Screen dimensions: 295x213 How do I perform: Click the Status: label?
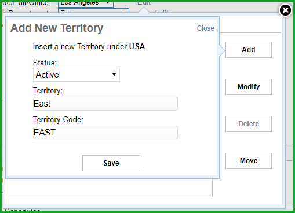[45, 63]
